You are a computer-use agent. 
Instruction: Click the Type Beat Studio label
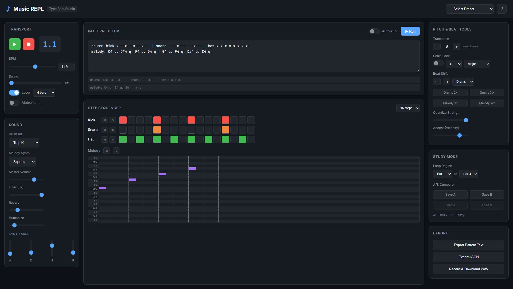[62, 9]
